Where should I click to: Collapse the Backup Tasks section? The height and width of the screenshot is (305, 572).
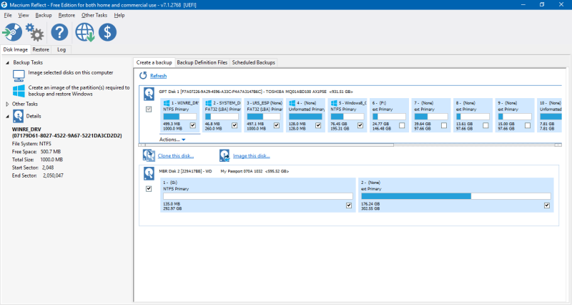pos(7,63)
